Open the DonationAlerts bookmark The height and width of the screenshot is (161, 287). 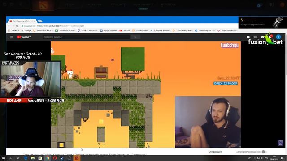(x=140, y=30)
